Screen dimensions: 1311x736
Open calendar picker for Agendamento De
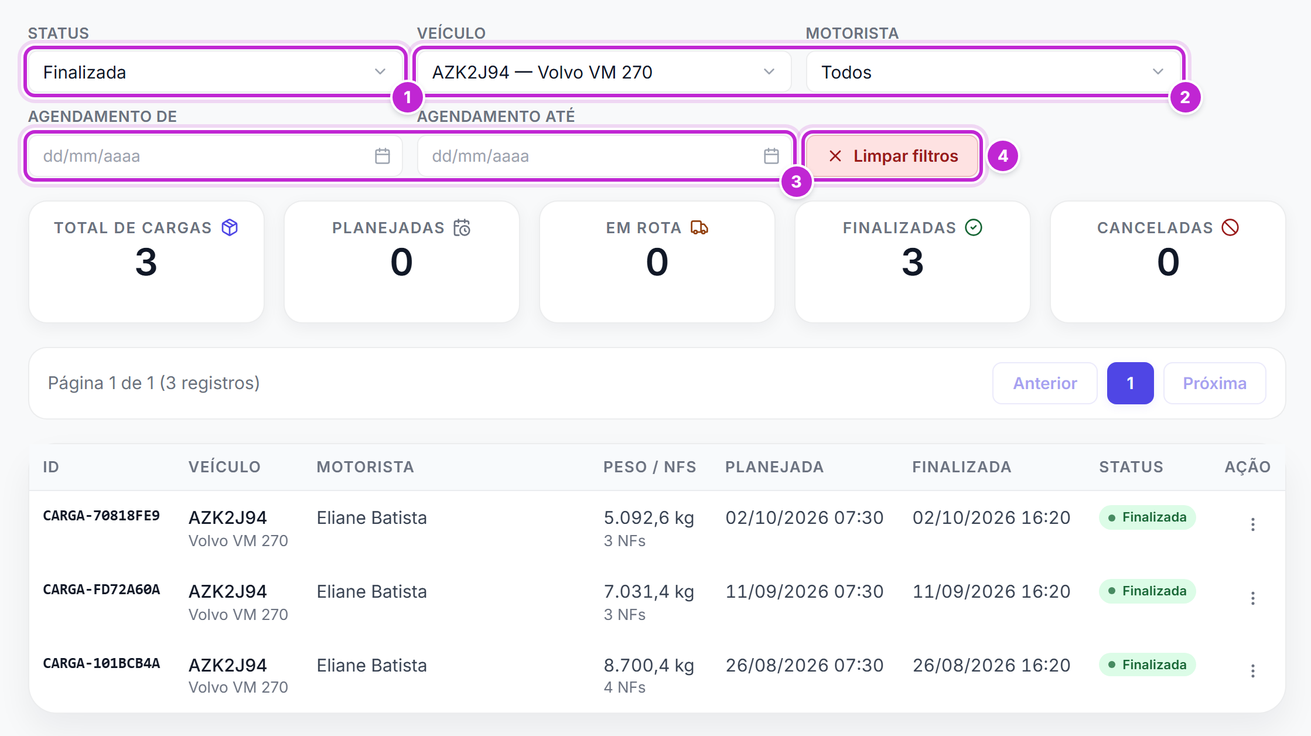coord(383,156)
